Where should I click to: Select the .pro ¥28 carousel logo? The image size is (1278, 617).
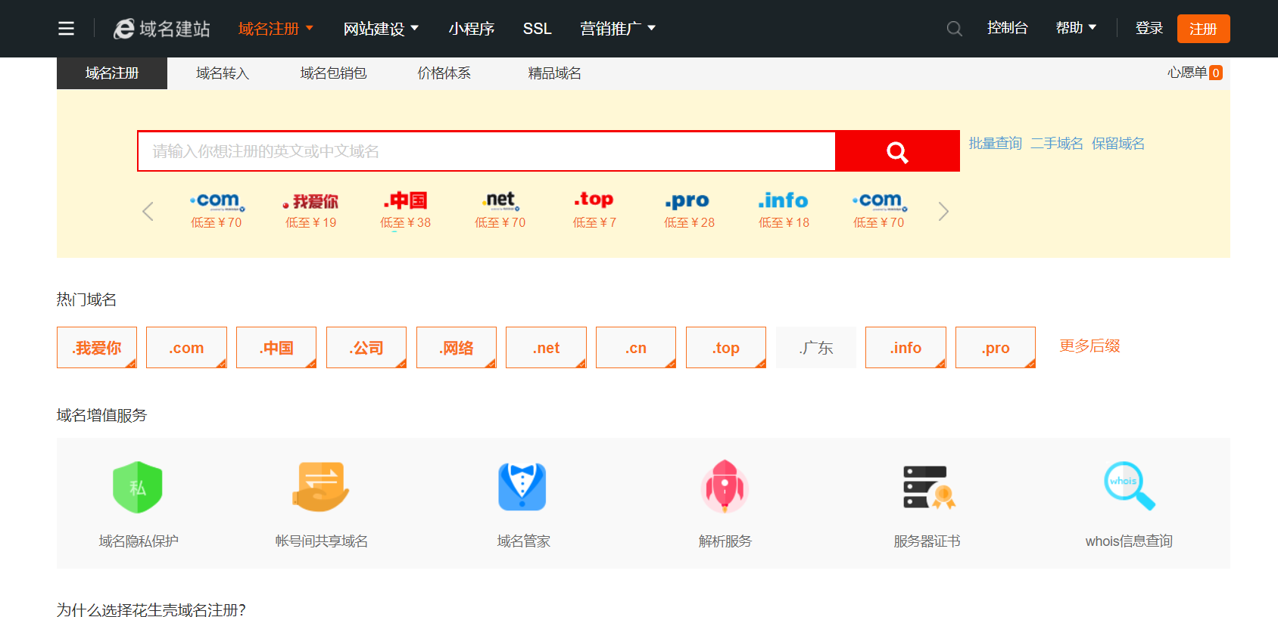point(688,200)
